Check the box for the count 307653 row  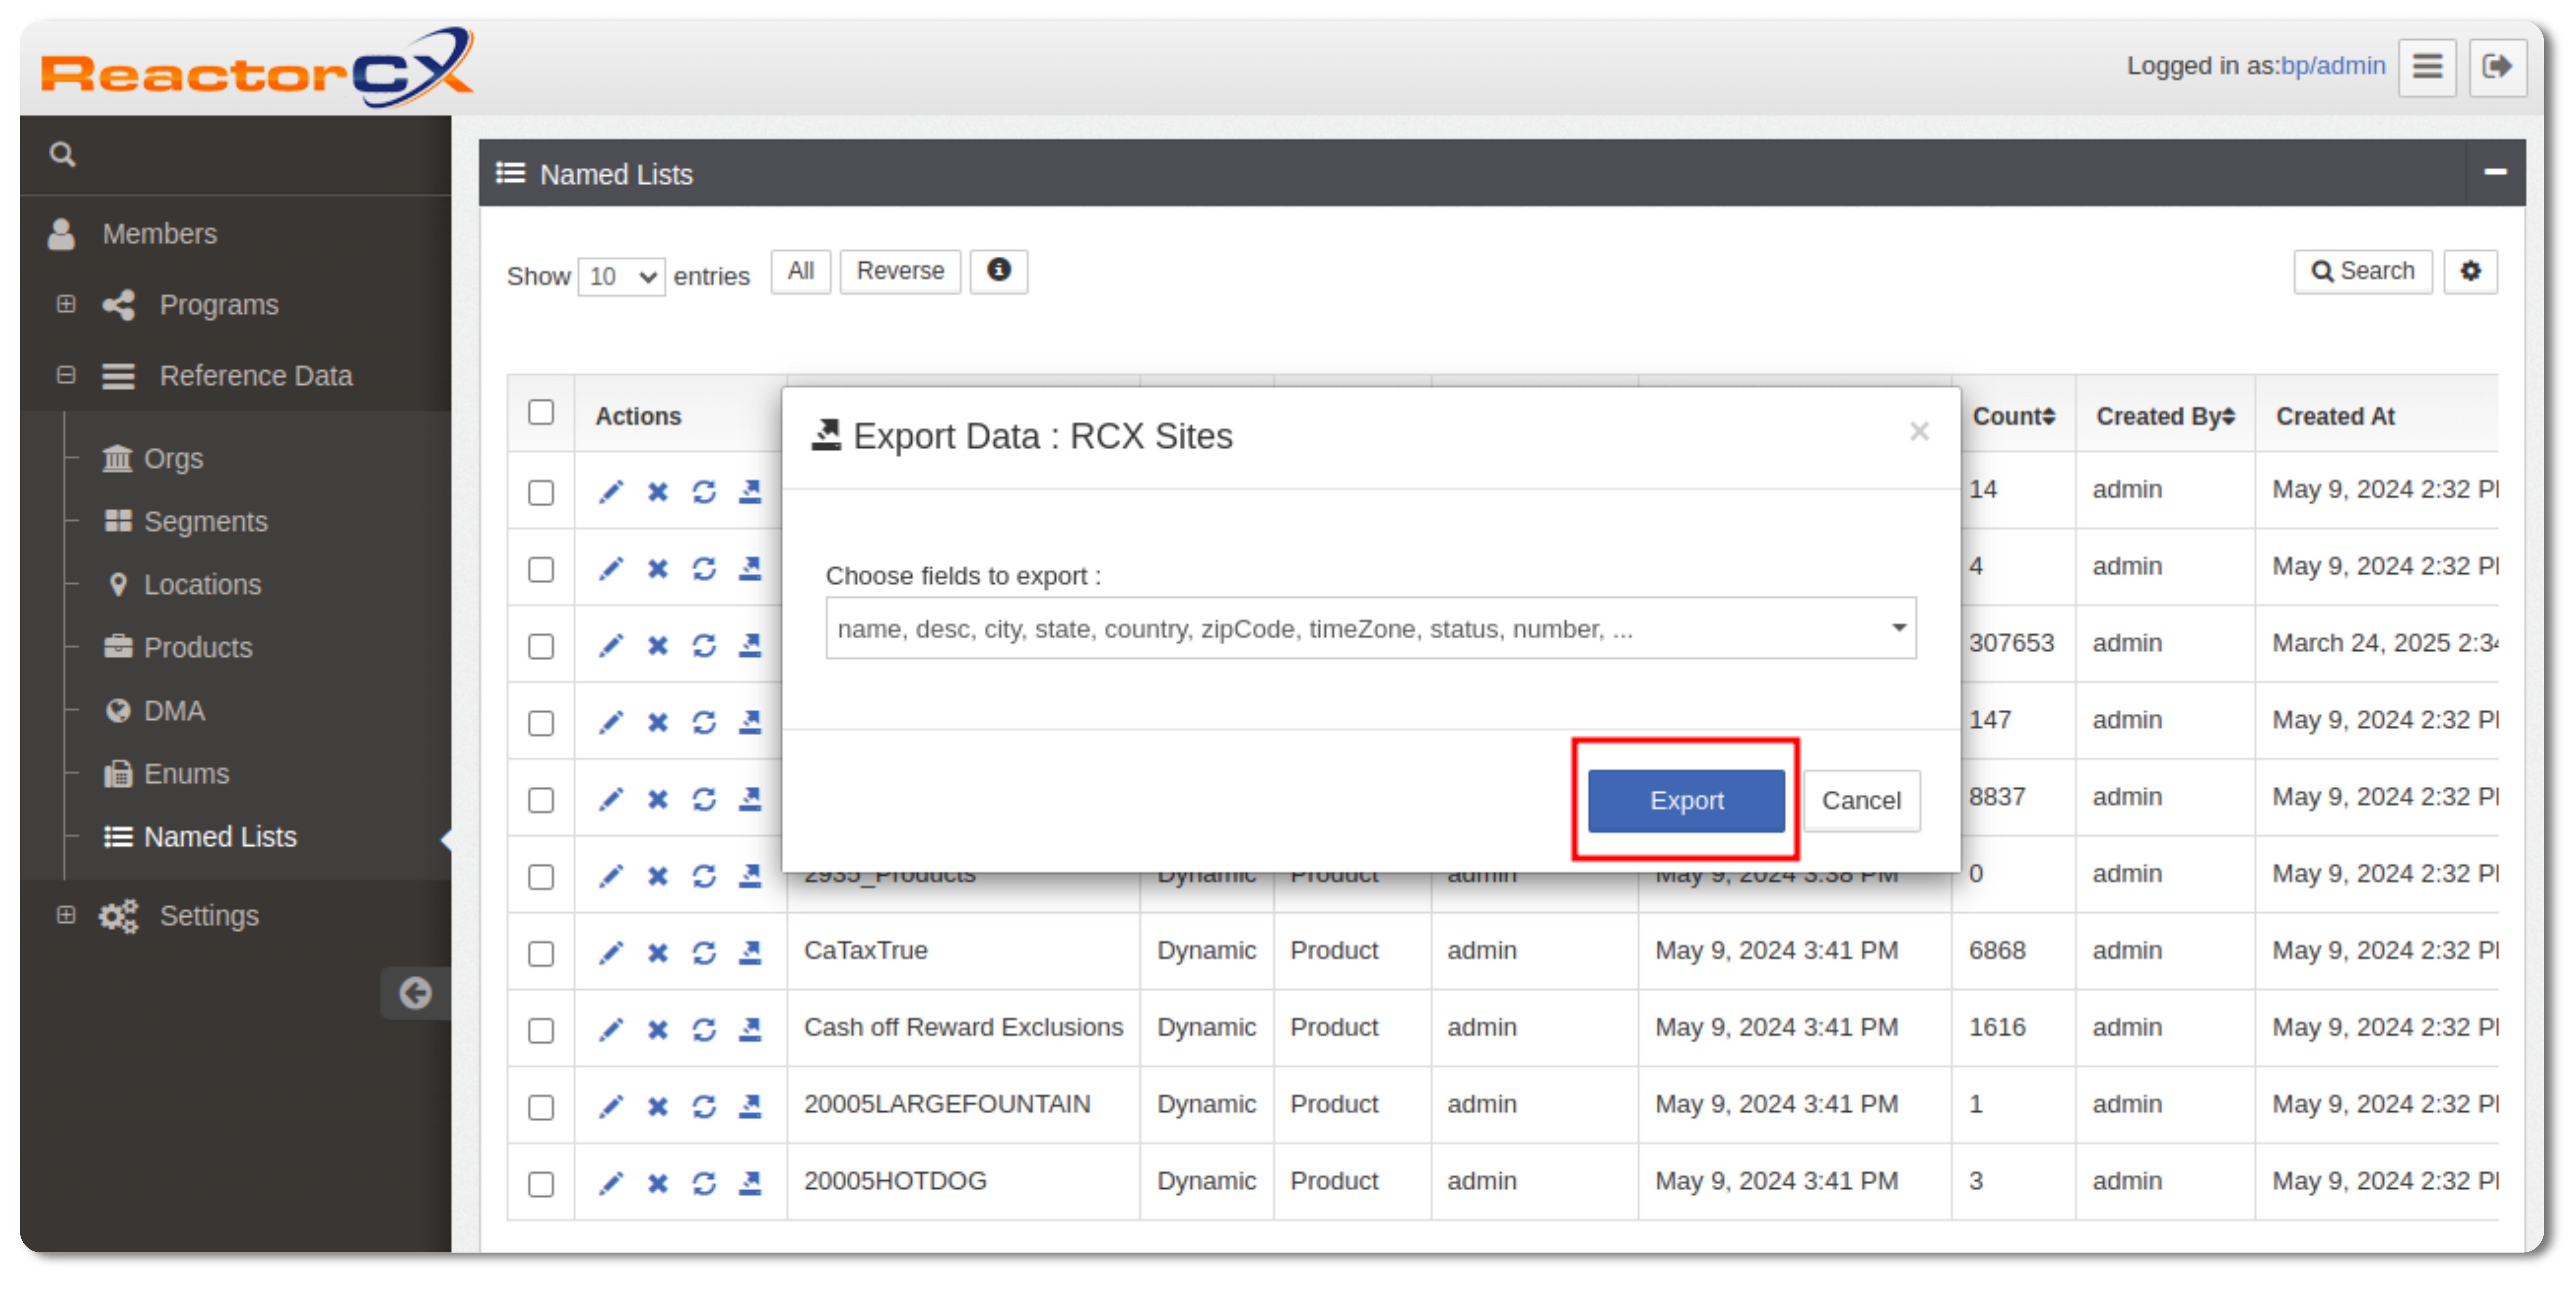point(541,646)
